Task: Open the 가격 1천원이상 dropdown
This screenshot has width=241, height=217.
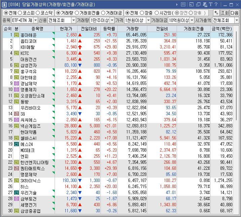Action: pos(148,20)
